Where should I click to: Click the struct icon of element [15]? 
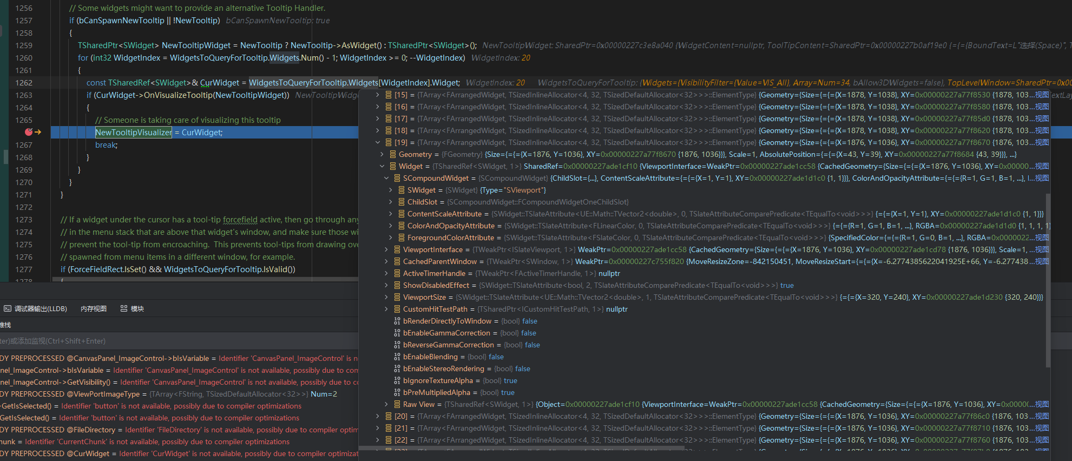(389, 95)
